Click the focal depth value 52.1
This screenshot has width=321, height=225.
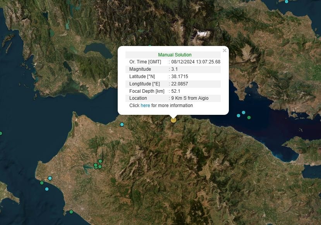coord(176,91)
